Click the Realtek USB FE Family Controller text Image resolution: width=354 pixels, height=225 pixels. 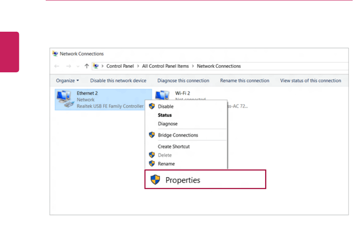[110, 106]
